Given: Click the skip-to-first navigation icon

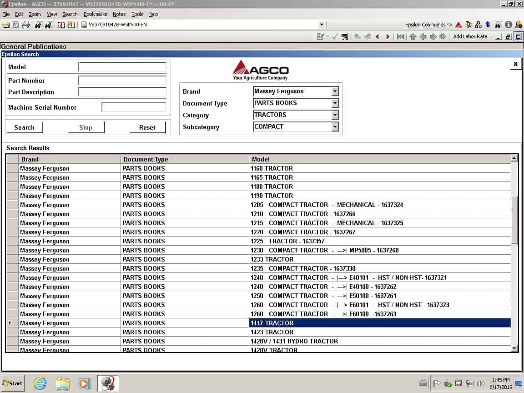Looking at the screenshot, I should [400, 36].
